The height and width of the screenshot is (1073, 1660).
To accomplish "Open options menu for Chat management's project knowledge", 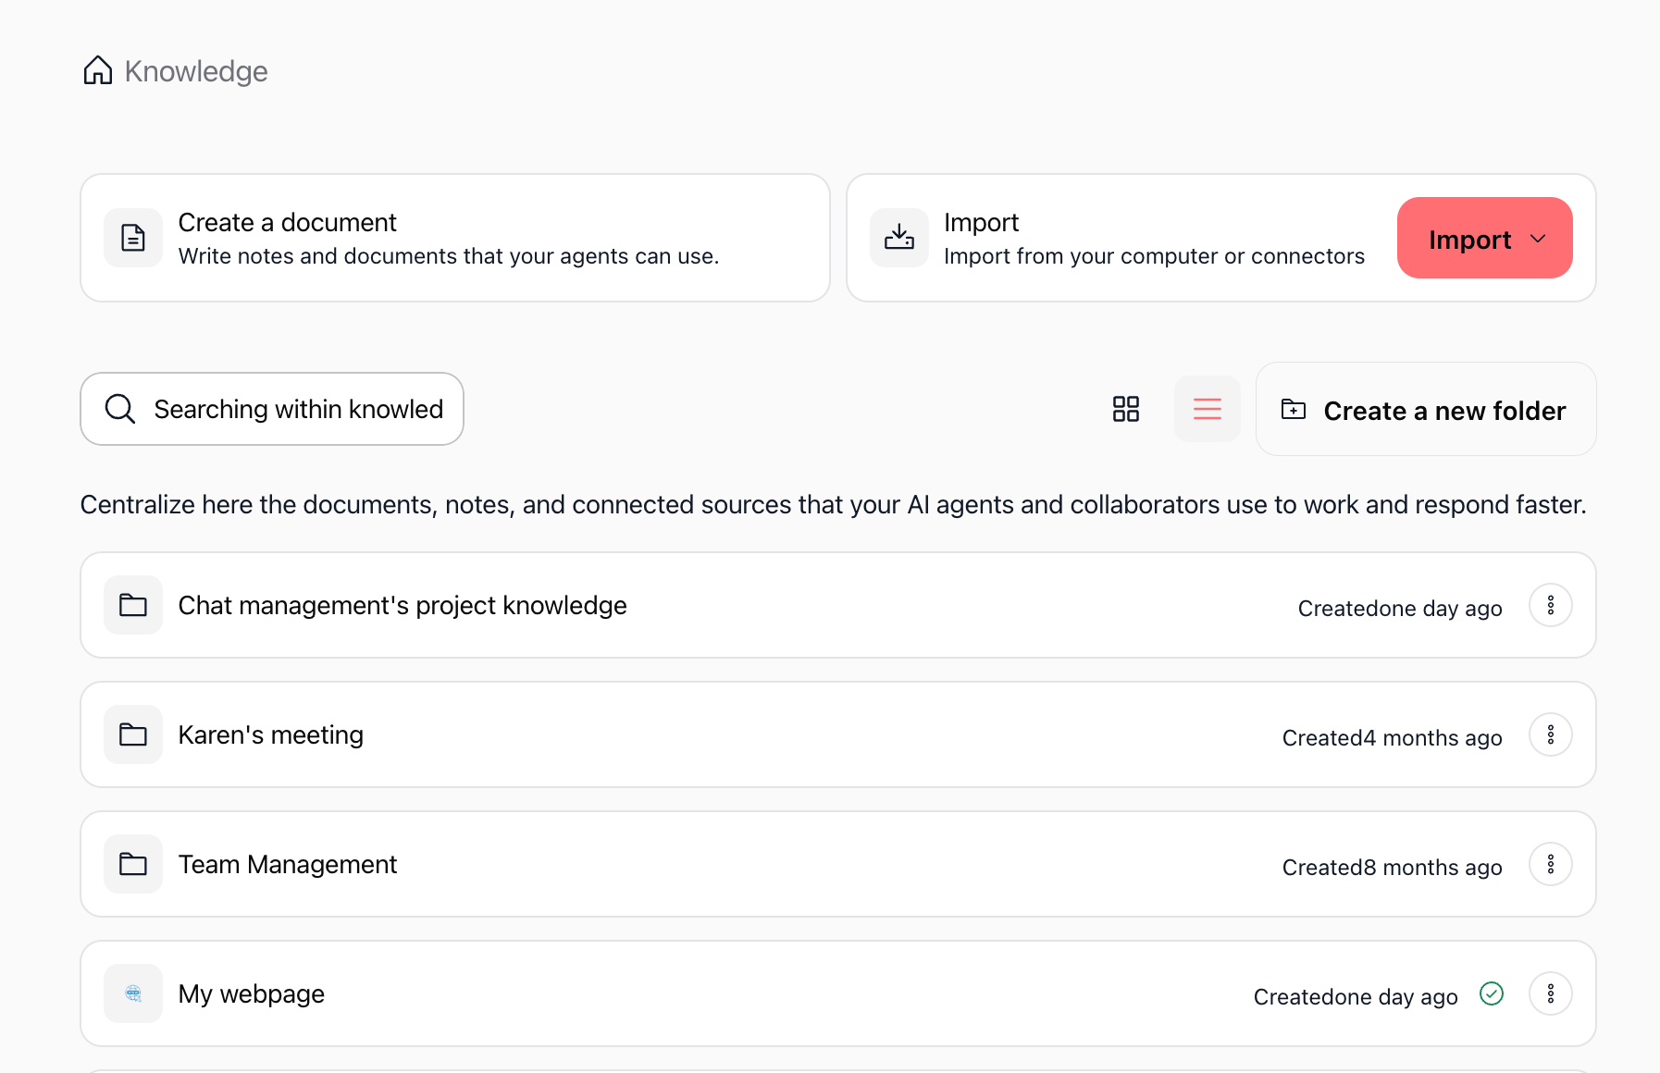I will 1551,605.
